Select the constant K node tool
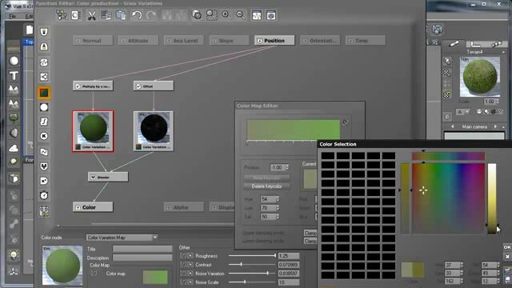Image resolution: width=512 pixels, height=288 pixels. click(44, 136)
